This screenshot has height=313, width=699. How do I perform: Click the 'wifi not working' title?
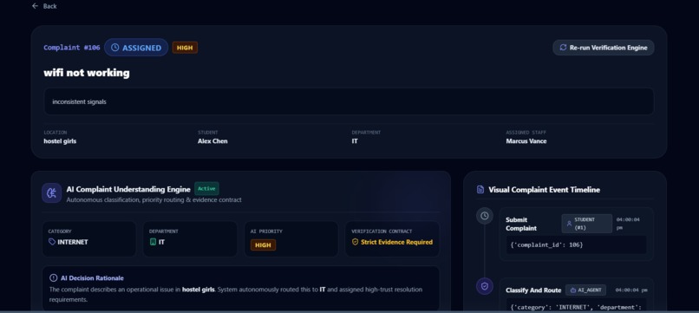coord(87,73)
